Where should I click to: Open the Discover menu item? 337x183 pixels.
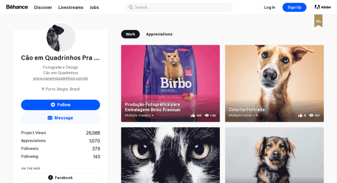43,7
